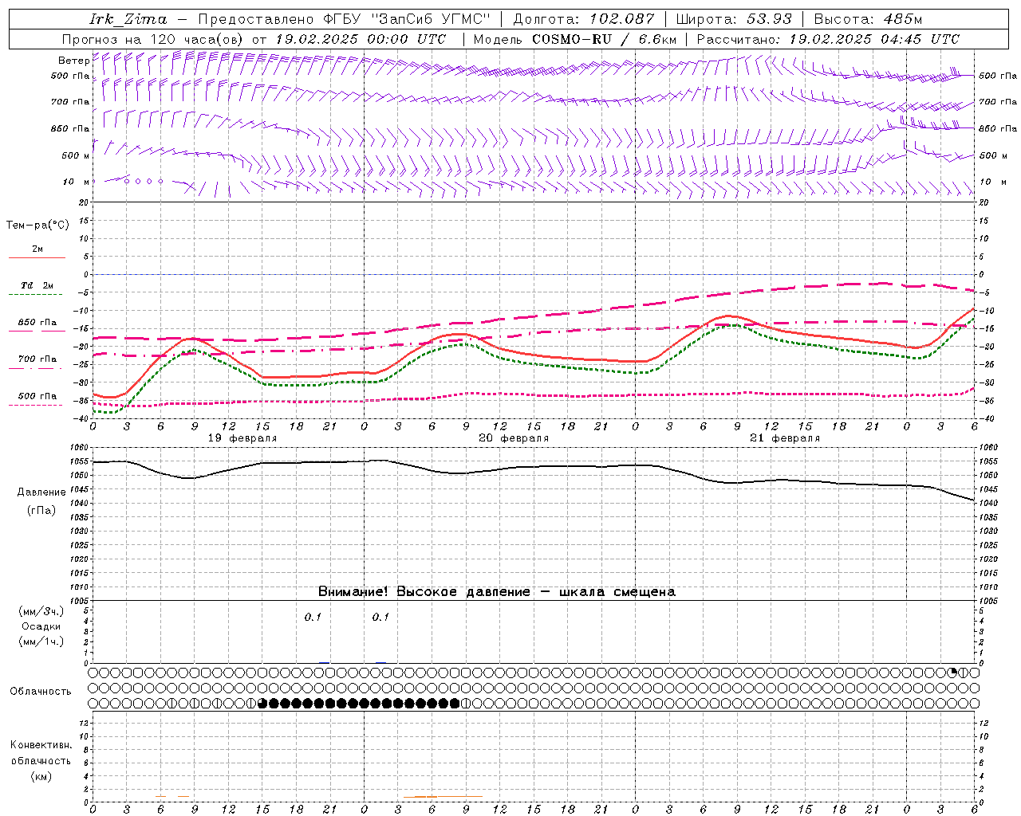1021x816 pixels.
Task: Select the 'Модель COSMO-RU / 6.6км' label
Action: point(575,39)
